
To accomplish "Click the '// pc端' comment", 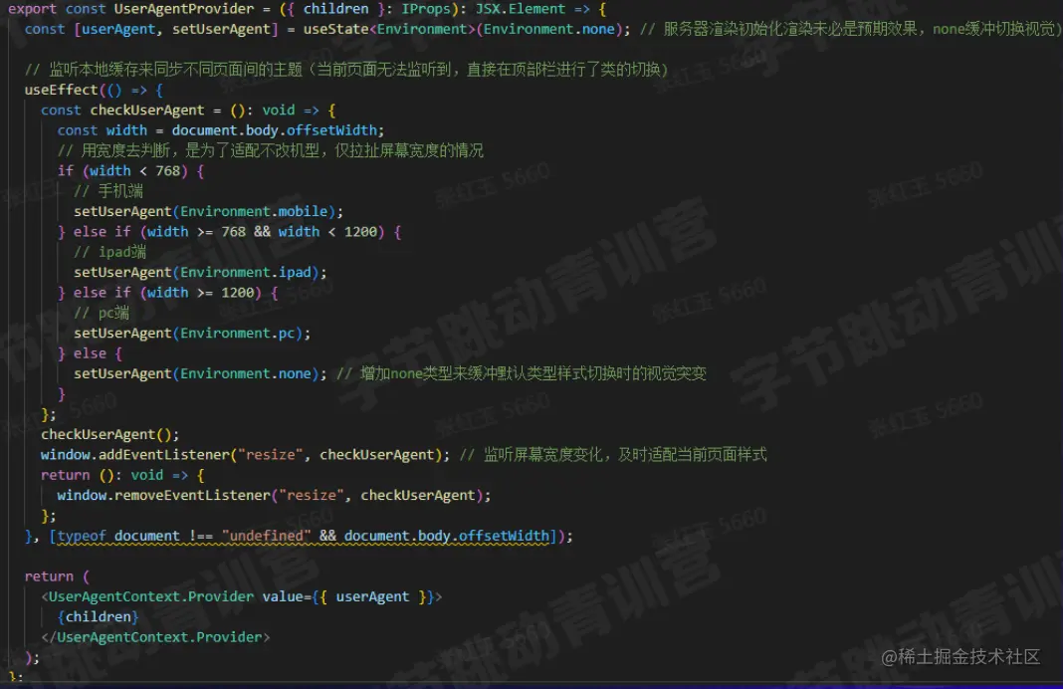I will [x=102, y=314].
